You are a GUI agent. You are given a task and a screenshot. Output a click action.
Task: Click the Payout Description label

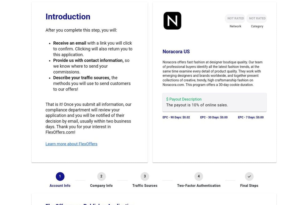coord(184,99)
